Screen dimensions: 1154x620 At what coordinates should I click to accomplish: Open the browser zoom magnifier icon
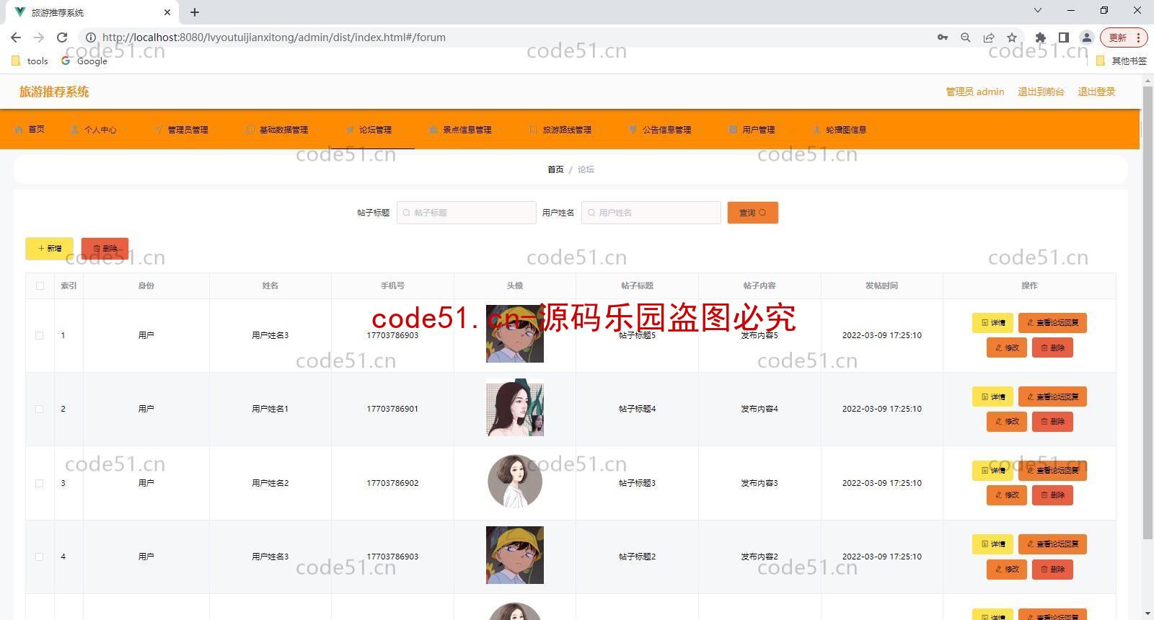pos(966,37)
